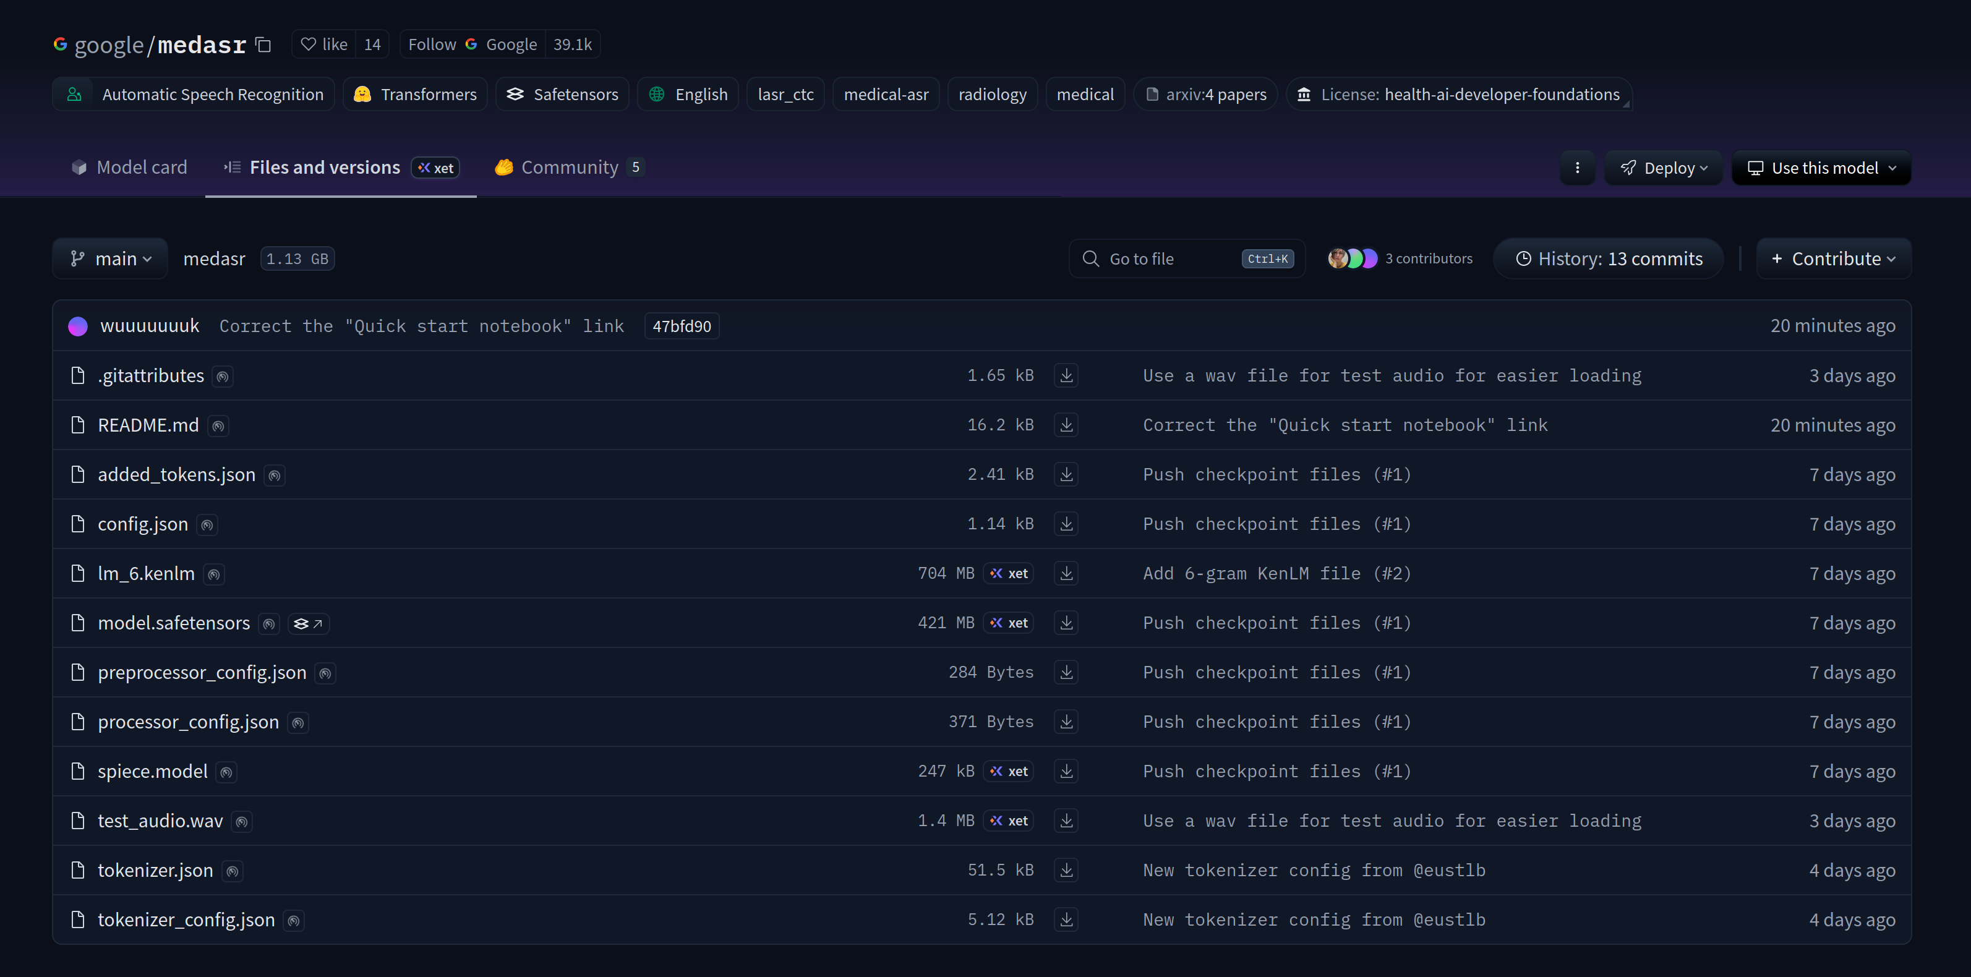Switch to the Model card tab
1971x977 pixels.
point(129,167)
